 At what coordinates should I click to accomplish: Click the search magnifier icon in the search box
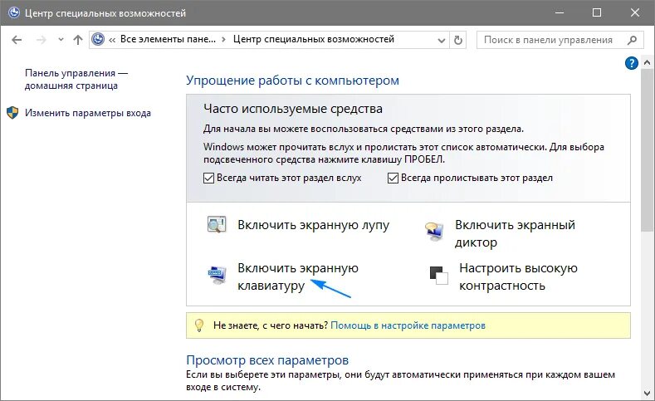[633, 40]
